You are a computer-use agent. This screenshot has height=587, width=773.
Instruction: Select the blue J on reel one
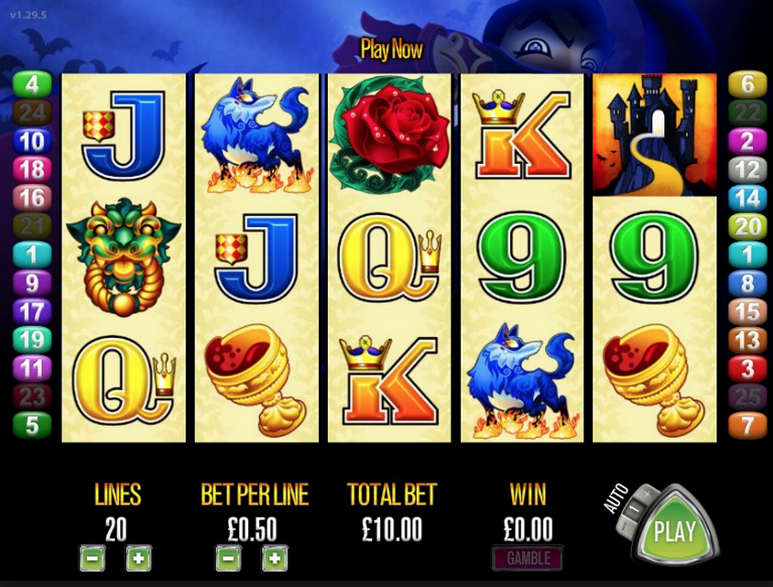click(124, 135)
